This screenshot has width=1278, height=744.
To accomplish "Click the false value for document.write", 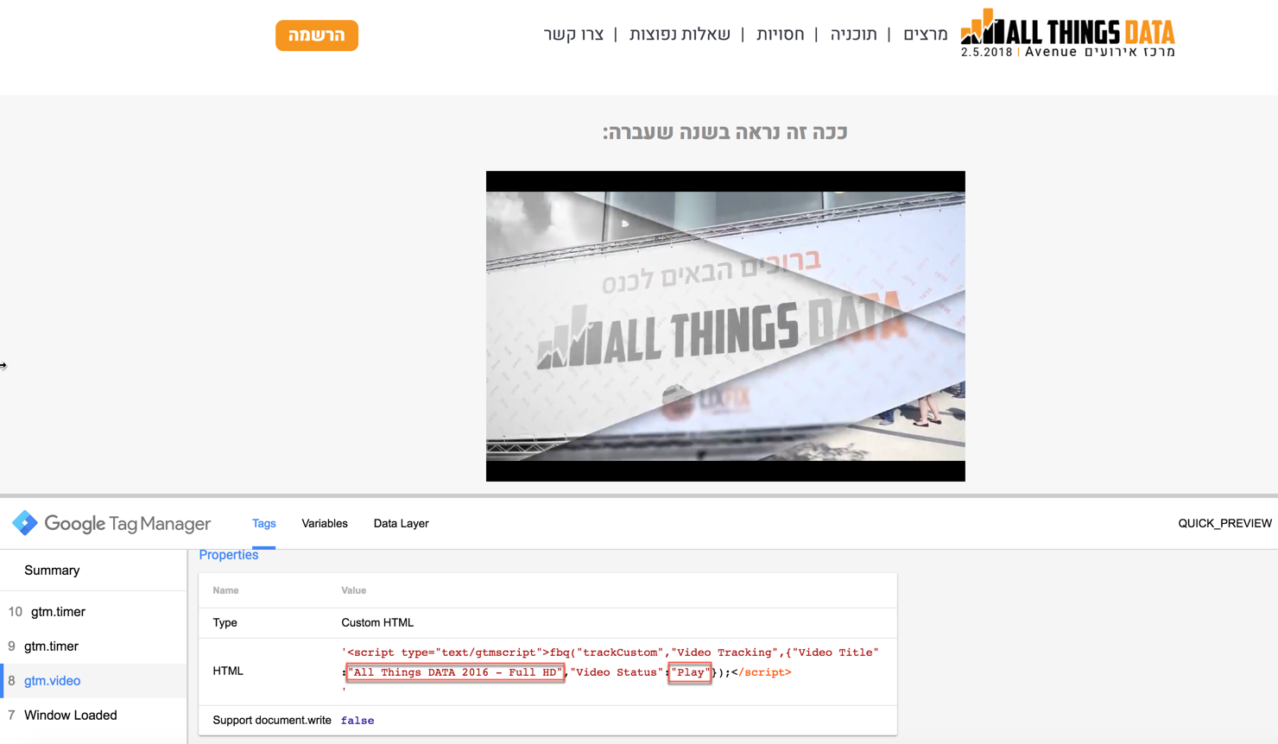I will point(357,721).
